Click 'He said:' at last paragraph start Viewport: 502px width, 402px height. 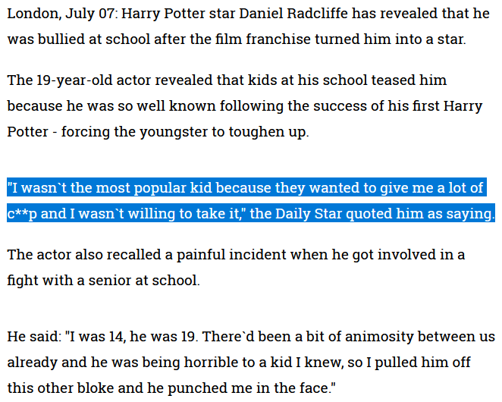(x=34, y=337)
